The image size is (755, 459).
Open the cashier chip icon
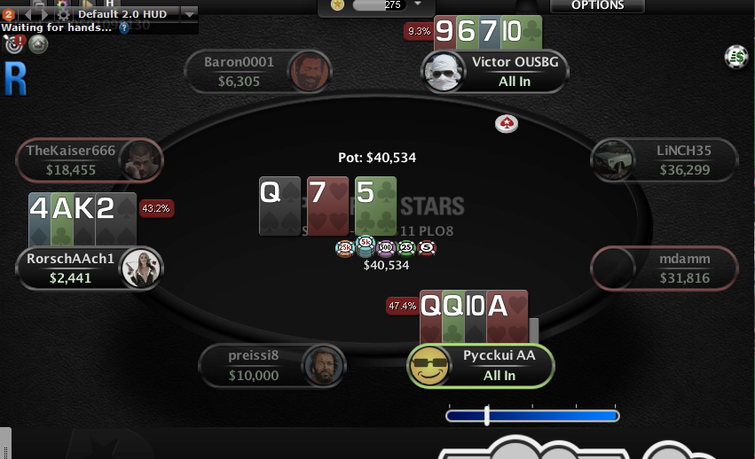(736, 58)
